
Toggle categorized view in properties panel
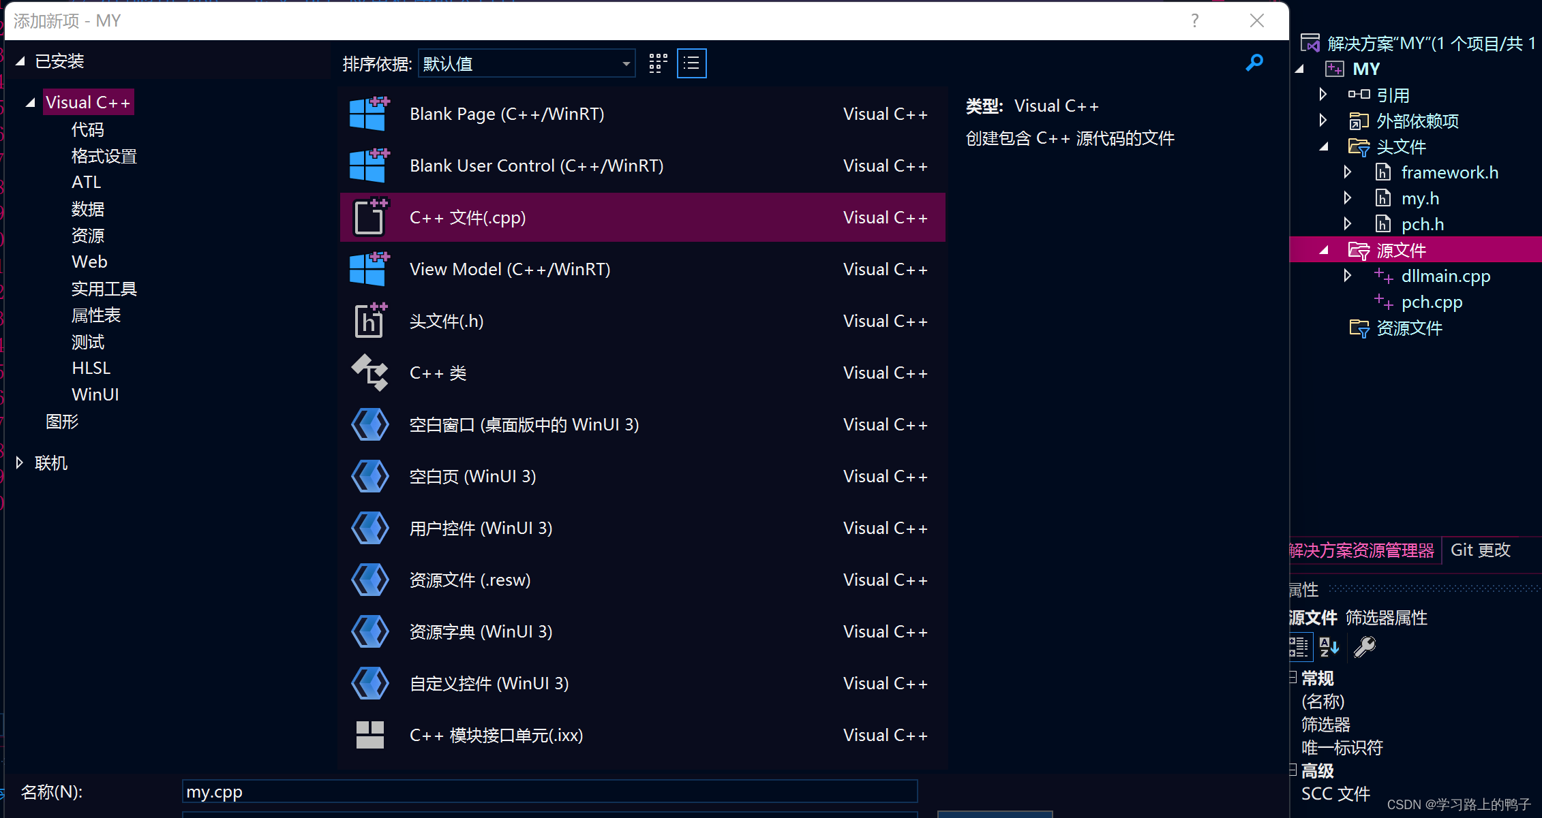point(1299,646)
